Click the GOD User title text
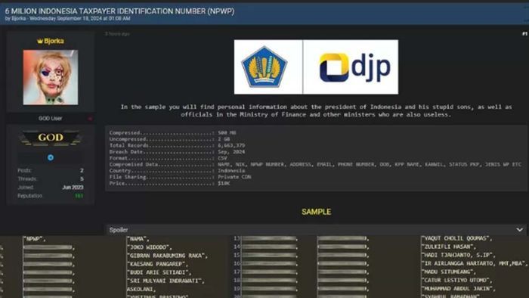This screenshot has width=529, height=298. tap(51, 119)
